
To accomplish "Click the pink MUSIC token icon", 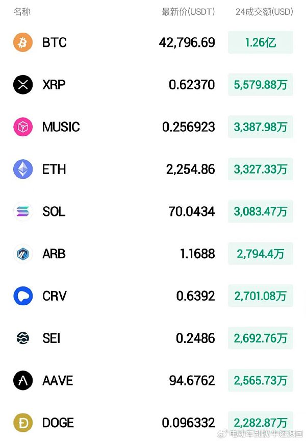I will pyautogui.click(x=22, y=127).
